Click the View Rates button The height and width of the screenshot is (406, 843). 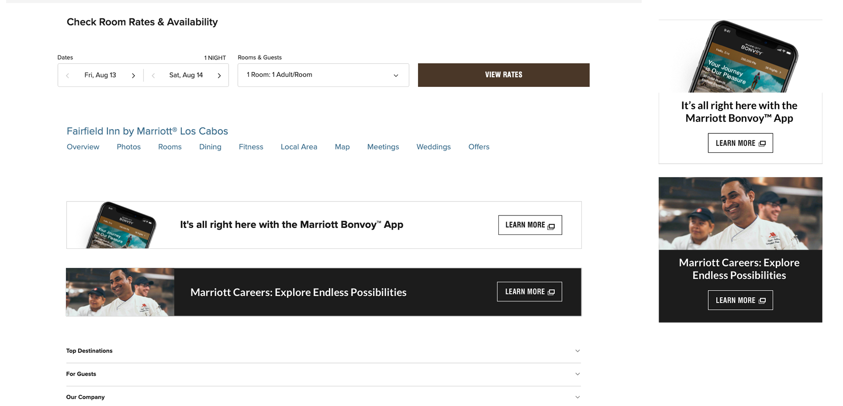click(x=504, y=75)
